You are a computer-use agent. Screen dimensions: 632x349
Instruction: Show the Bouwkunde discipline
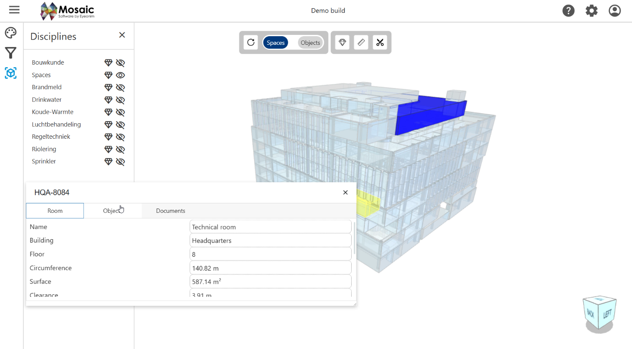point(121,63)
